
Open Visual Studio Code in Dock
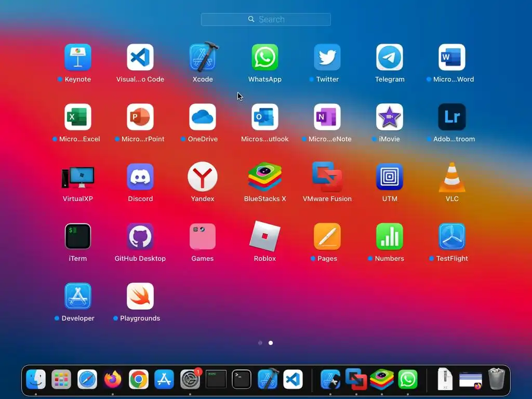[293, 379]
